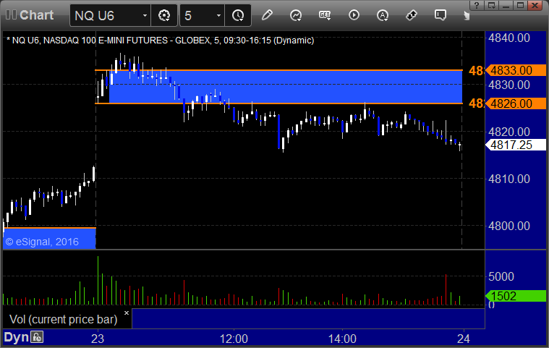Screen dimensions: 549x348
Task: Open the symbol settings gear icon
Action: 164,15
